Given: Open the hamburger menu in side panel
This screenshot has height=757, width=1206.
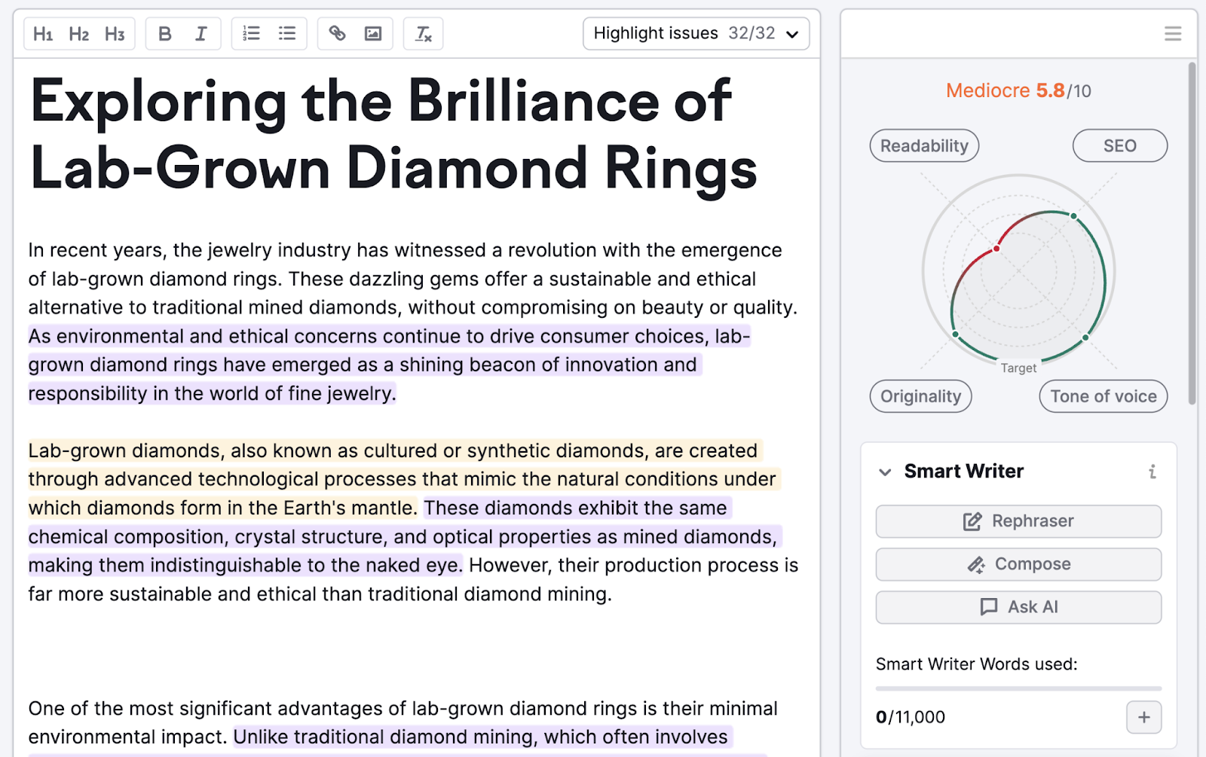Looking at the screenshot, I should click(x=1172, y=34).
